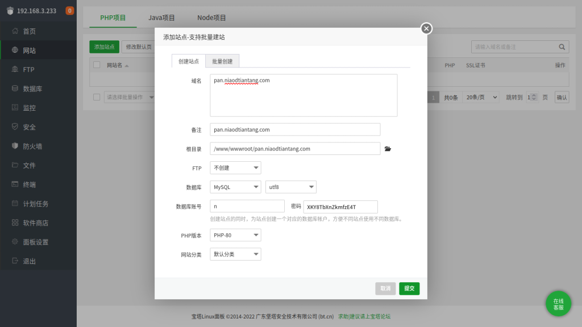Open the MySQL database type dropdown
The image size is (582, 327).
click(x=235, y=187)
